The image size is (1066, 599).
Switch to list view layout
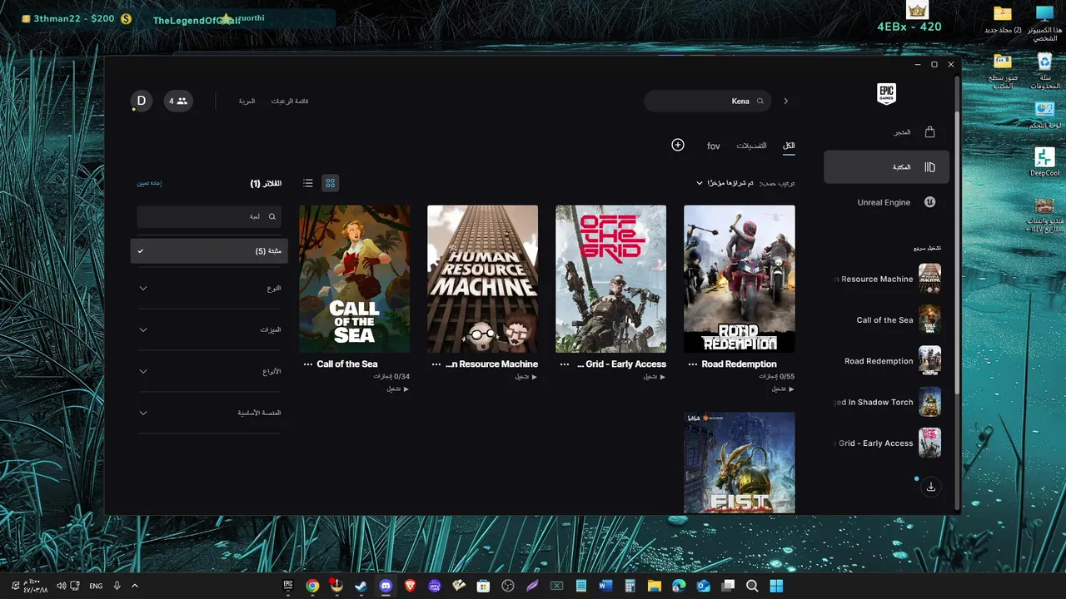(x=308, y=183)
